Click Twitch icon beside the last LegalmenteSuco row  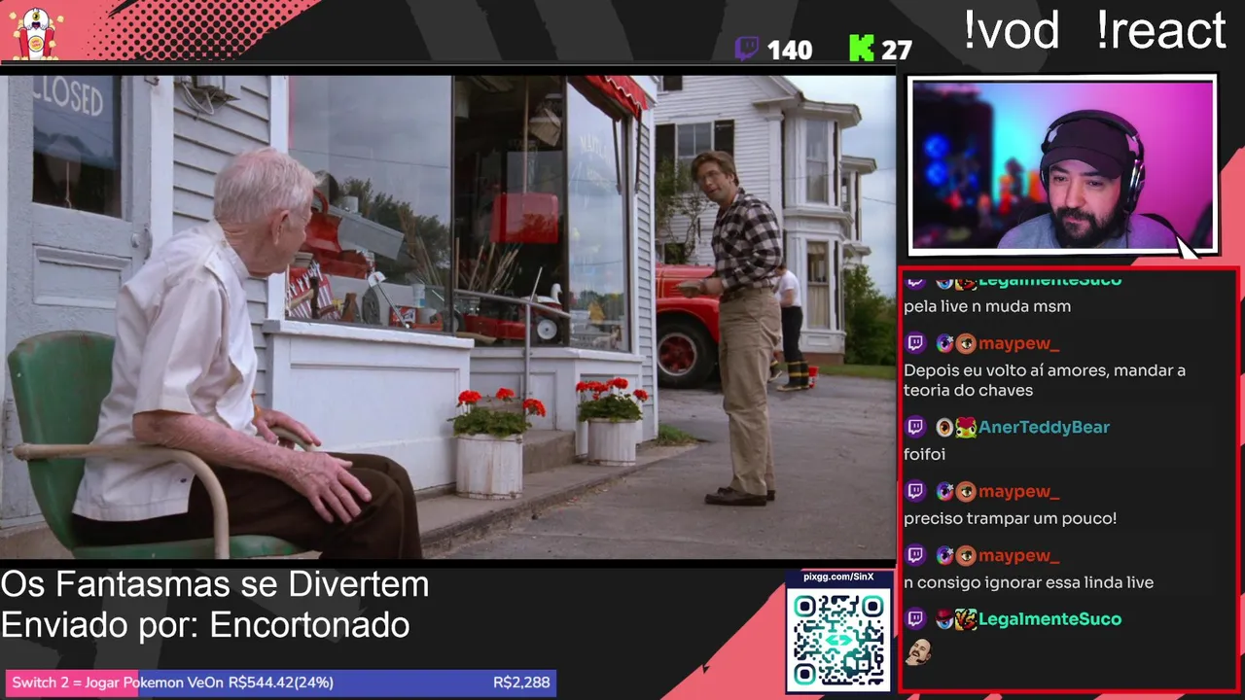[915, 619]
